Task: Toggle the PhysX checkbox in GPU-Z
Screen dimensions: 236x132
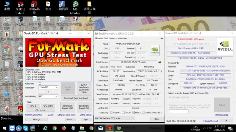Action: [x=133, y=112]
